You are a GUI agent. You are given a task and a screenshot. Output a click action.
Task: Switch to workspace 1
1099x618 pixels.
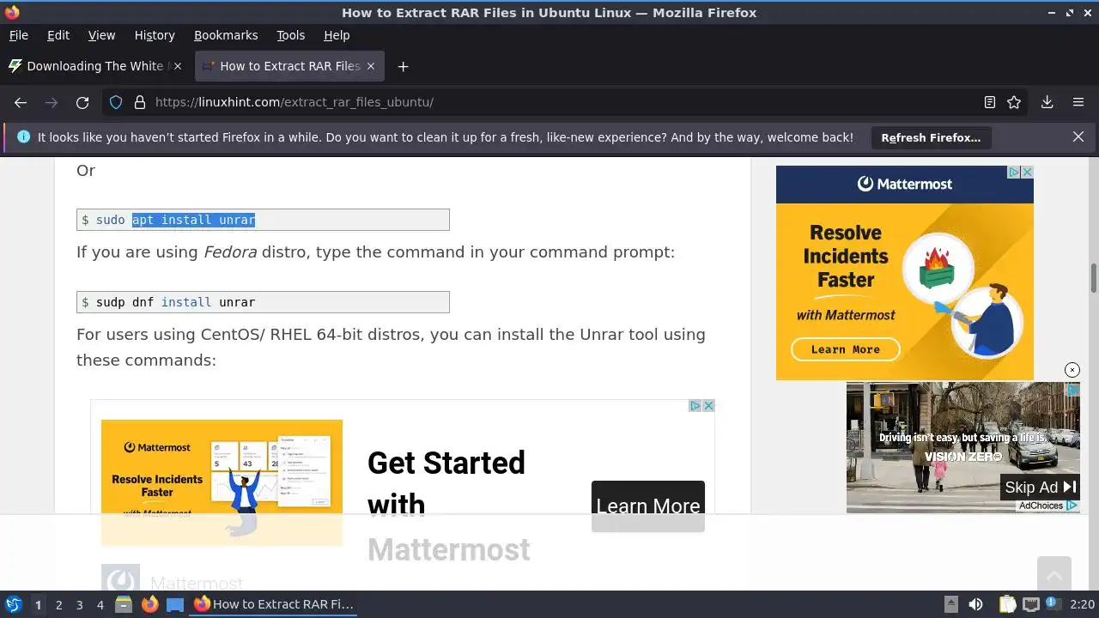coord(38,604)
